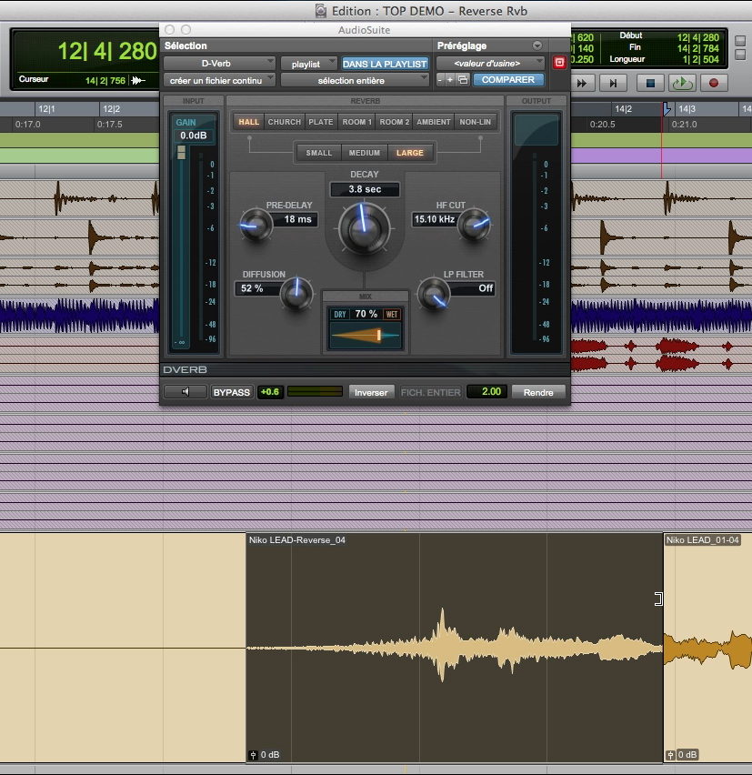Click the diffusion 52 % field

coord(257,288)
